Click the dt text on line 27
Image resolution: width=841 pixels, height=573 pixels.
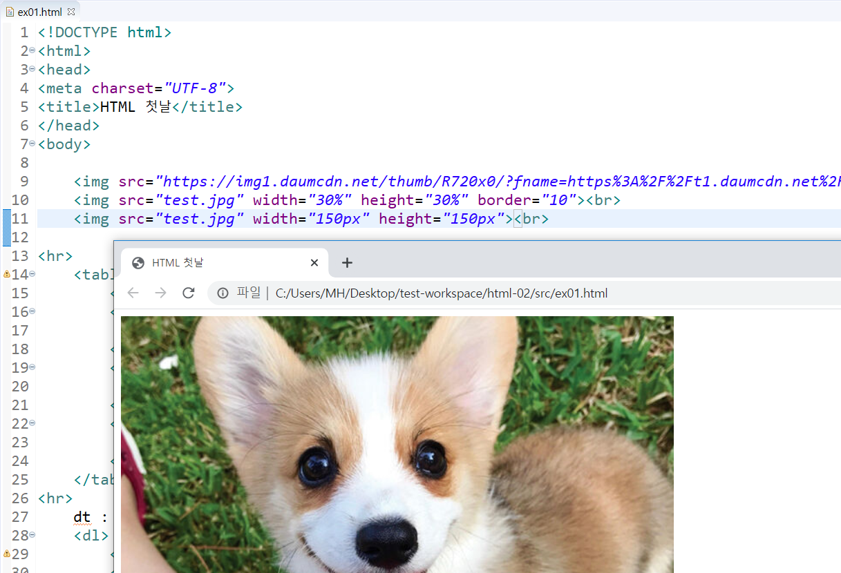pos(82,516)
